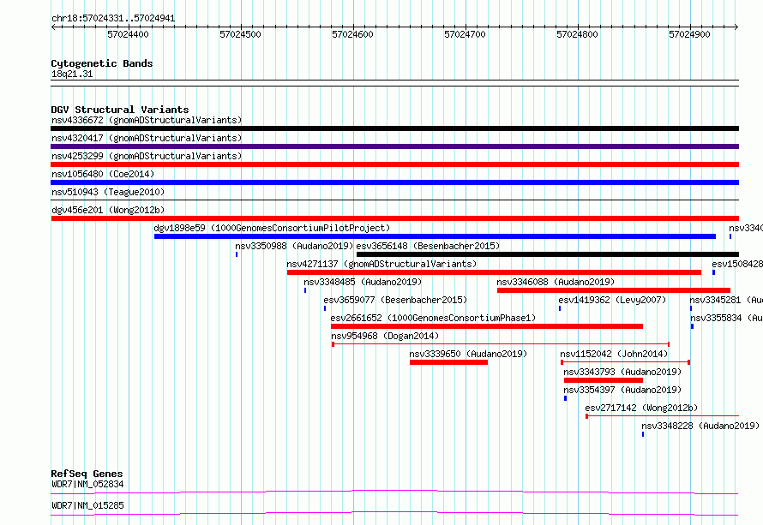Click the nsv4336672 black variant bar
Screen dimensions: 763x525
pos(394,128)
